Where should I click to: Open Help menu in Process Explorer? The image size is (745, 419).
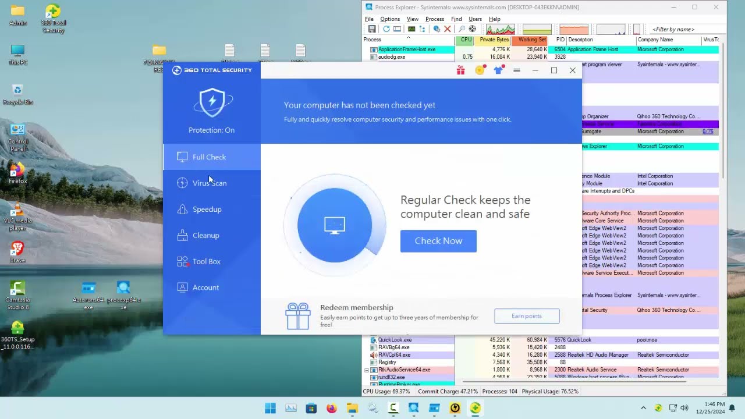[x=495, y=19]
